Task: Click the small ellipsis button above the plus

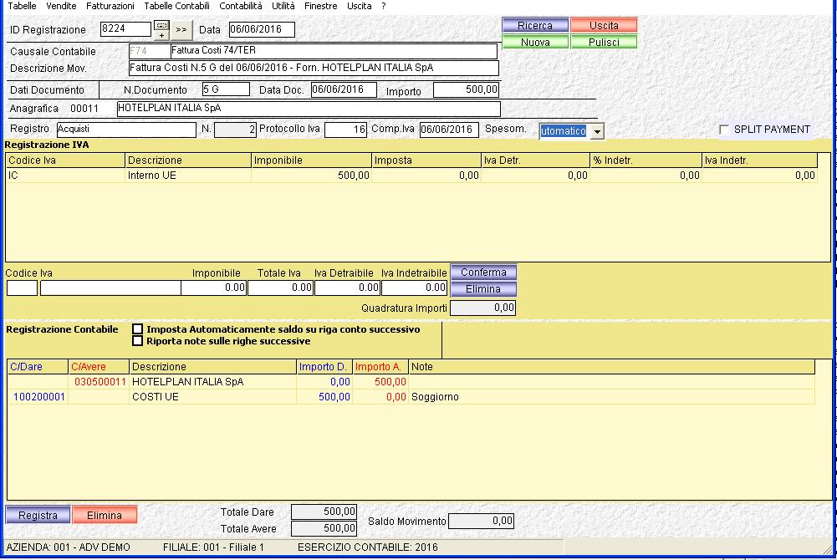Action: [x=161, y=26]
